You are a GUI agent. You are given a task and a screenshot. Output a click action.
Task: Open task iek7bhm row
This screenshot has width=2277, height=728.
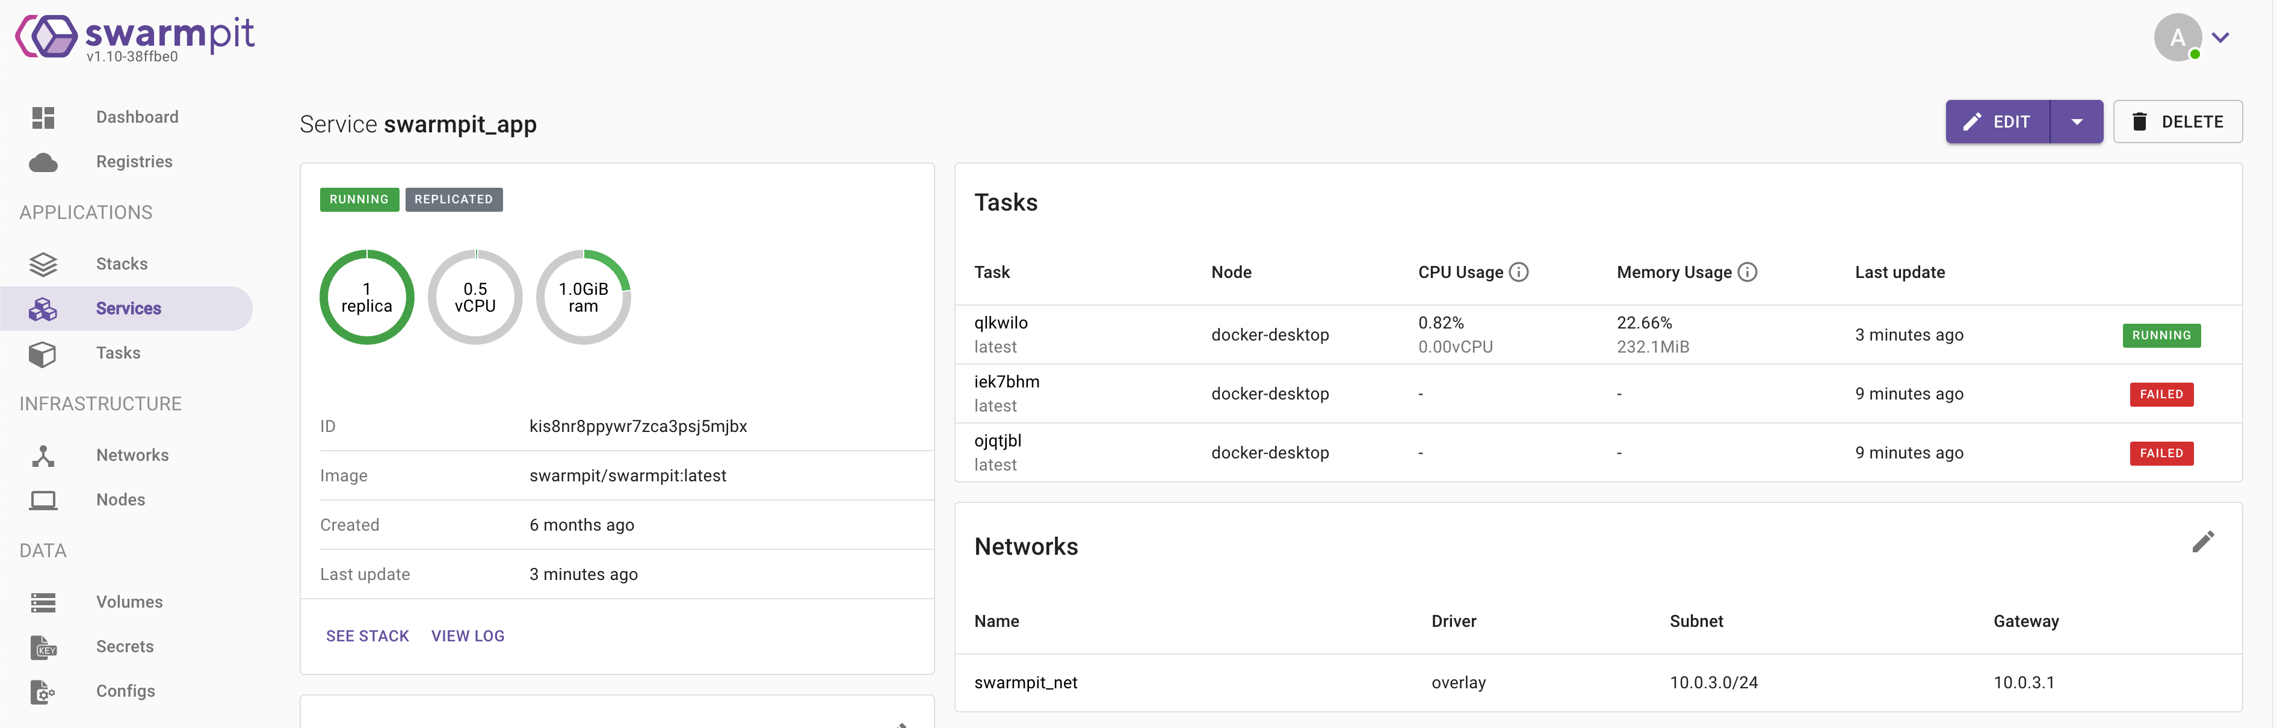(x=1598, y=394)
